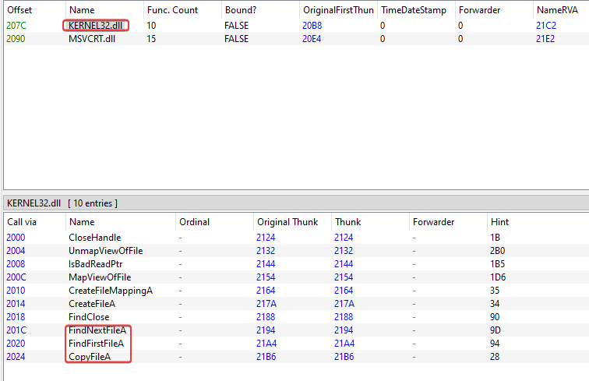
Task: Select the CreateFileMappingA function row
Action: coord(296,291)
